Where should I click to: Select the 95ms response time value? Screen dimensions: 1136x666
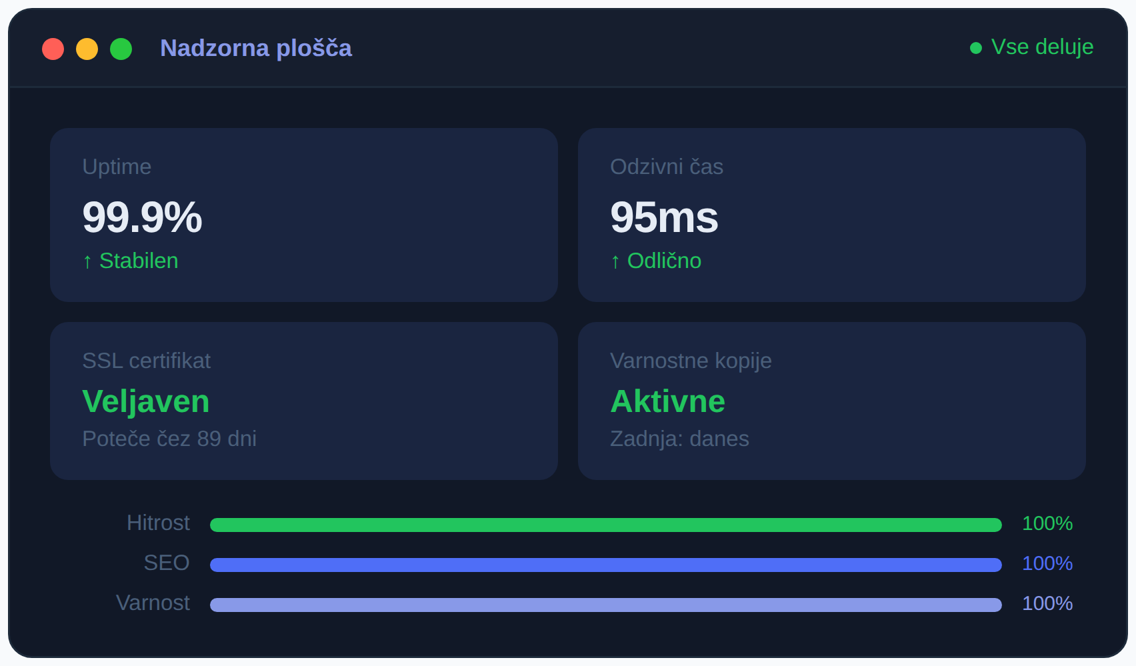coord(664,217)
